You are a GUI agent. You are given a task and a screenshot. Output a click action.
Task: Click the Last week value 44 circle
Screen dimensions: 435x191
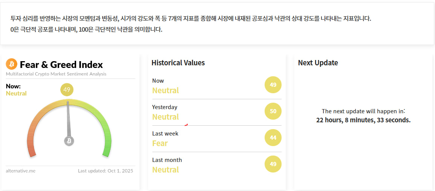click(x=273, y=138)
